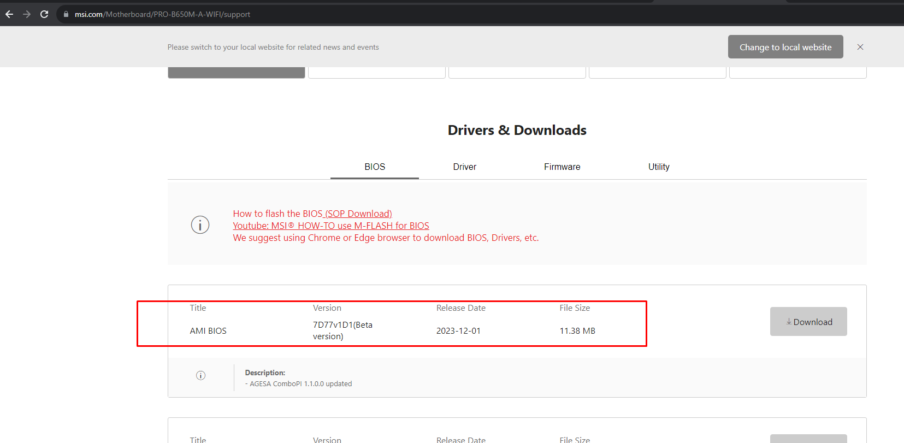Click the file size '11.38 MB'
The height and width of the screenshot is (443, 904).
click(x=577, y=330)
